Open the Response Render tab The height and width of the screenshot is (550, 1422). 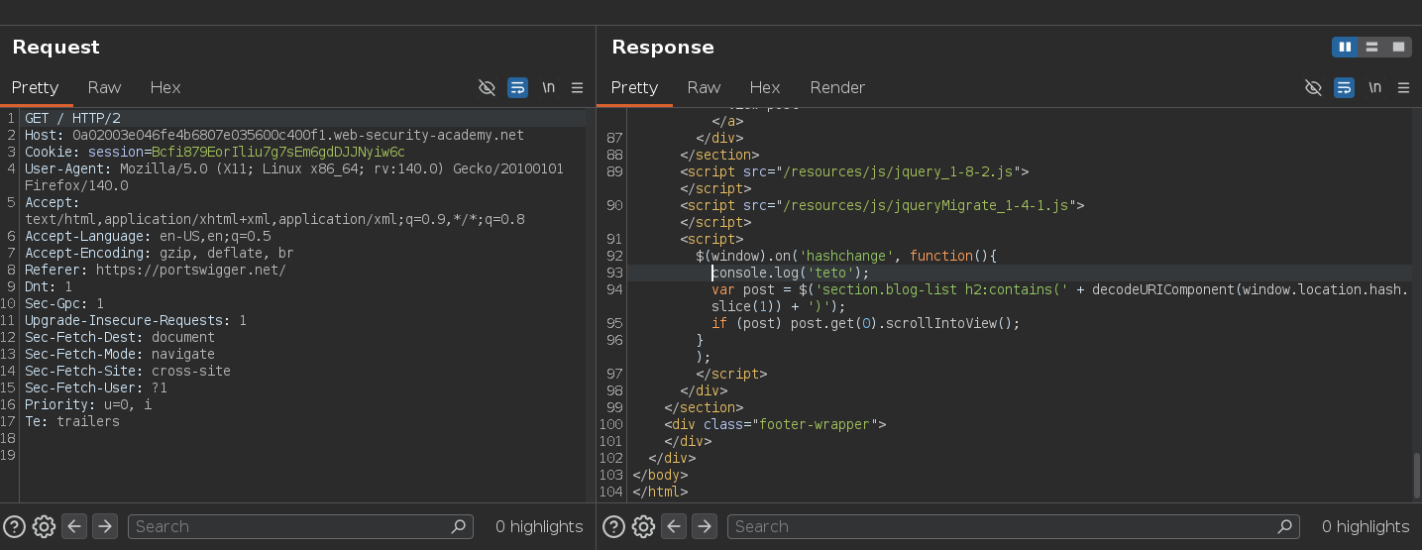pos(837,87)
